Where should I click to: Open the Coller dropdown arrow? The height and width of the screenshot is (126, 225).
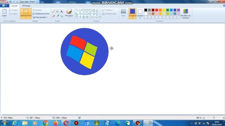pos(4,18)
